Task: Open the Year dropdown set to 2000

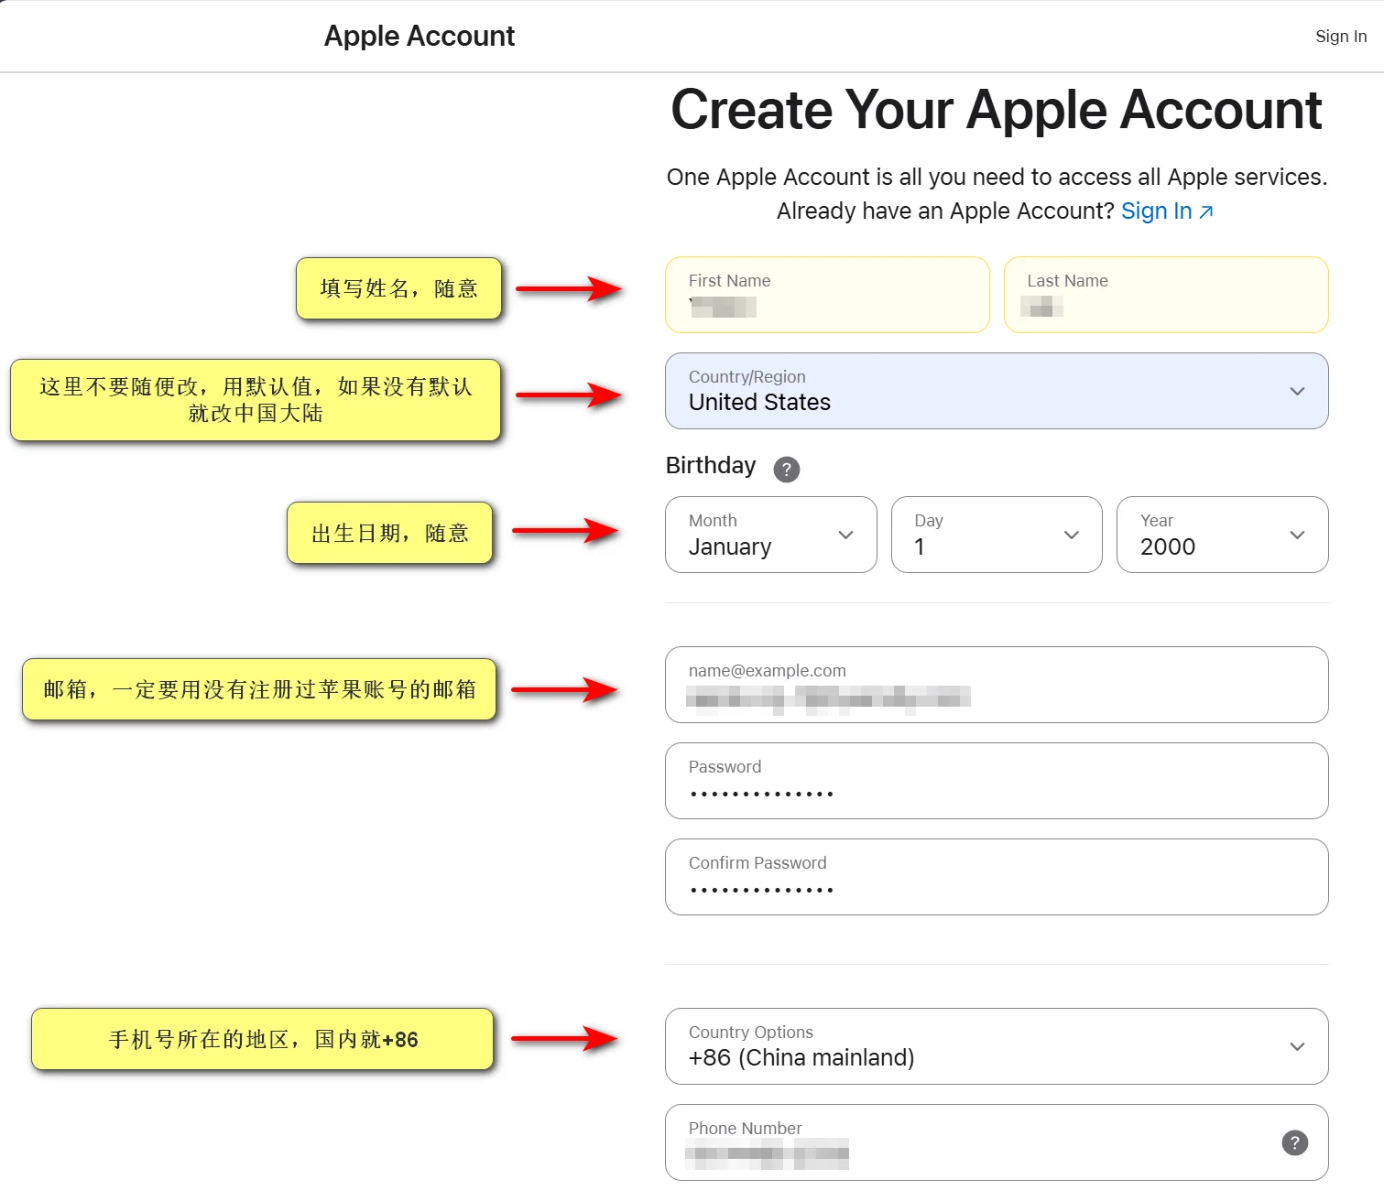Action: point(1222,535)
